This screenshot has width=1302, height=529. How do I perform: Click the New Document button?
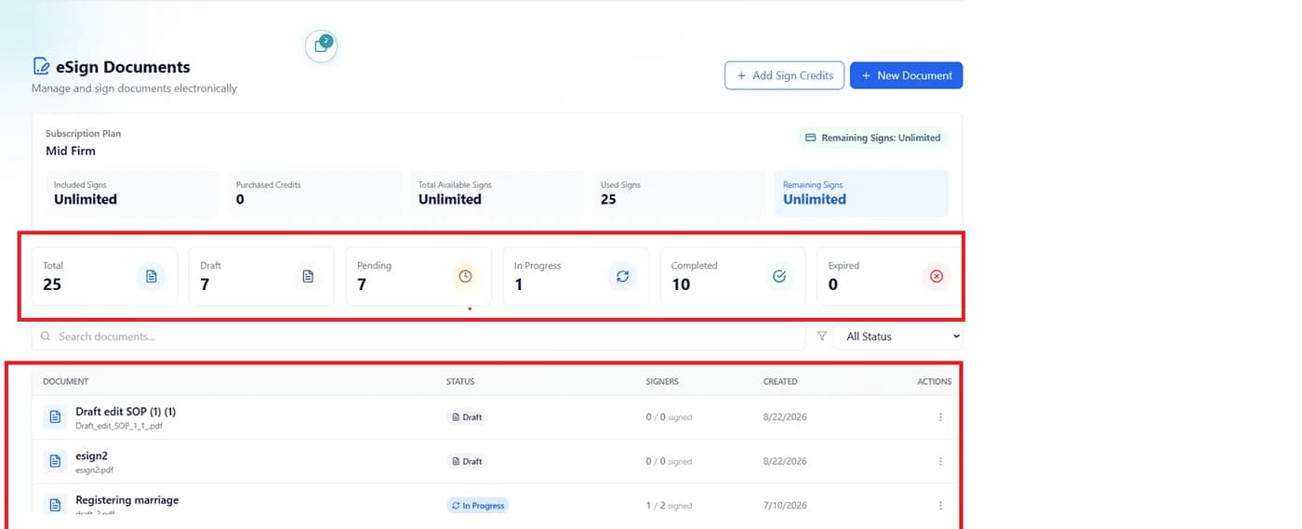[906, 75]
